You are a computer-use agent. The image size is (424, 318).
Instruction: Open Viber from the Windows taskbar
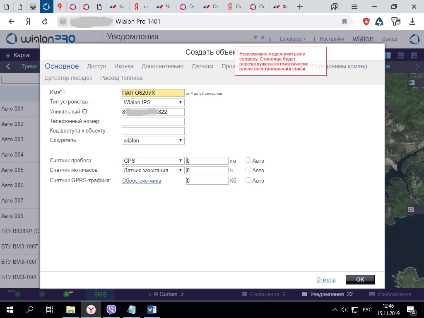(111, 309)
